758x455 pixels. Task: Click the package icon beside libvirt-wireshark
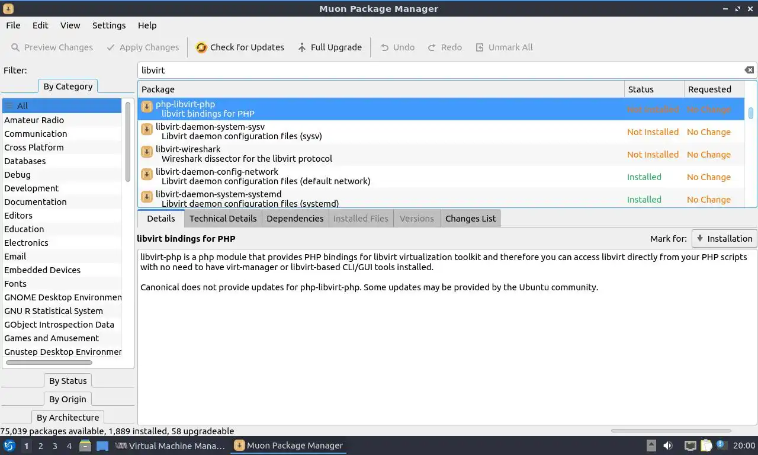pos(147,152)
